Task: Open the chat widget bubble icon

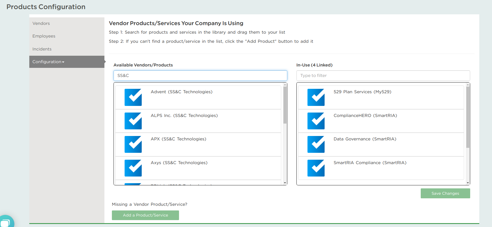Action: pos(6,221)
